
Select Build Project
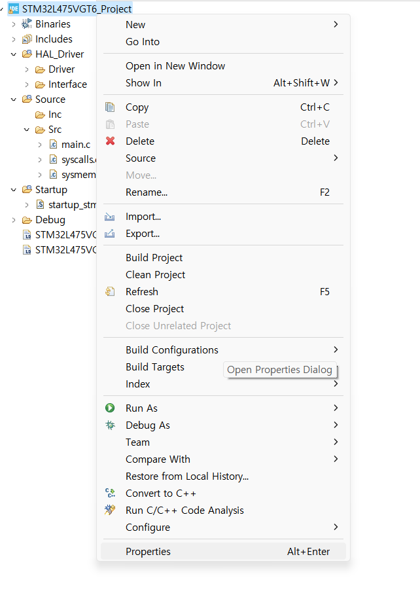click(x=223, y=257)
